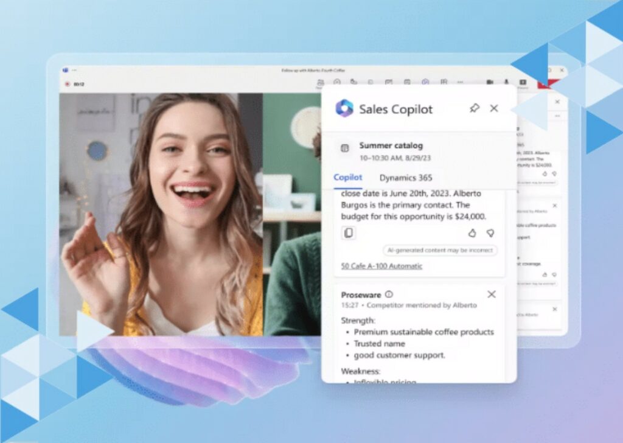Copy the opportunity summary text

pyautogui.click(x=349, y=233)
